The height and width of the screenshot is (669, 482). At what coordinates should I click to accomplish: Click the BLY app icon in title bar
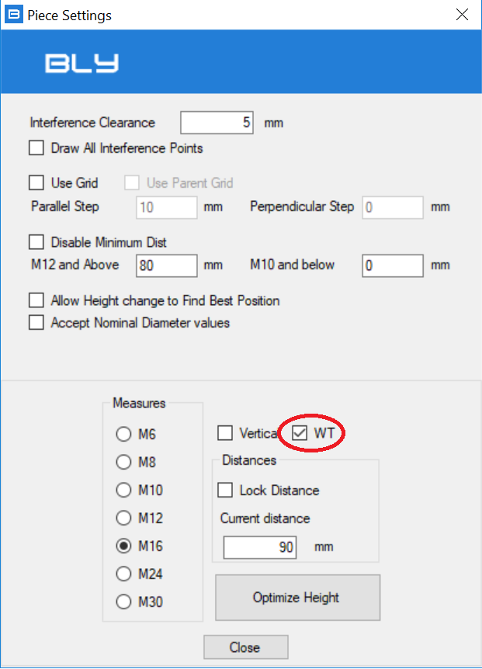pos(14,15)
